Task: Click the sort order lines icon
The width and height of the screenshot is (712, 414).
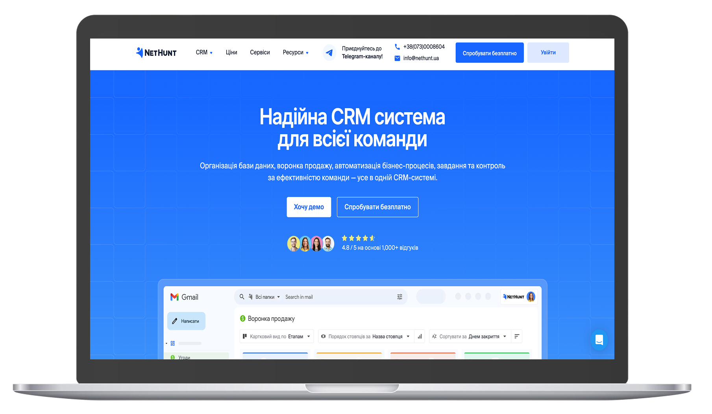Action: tap(517, 337)
